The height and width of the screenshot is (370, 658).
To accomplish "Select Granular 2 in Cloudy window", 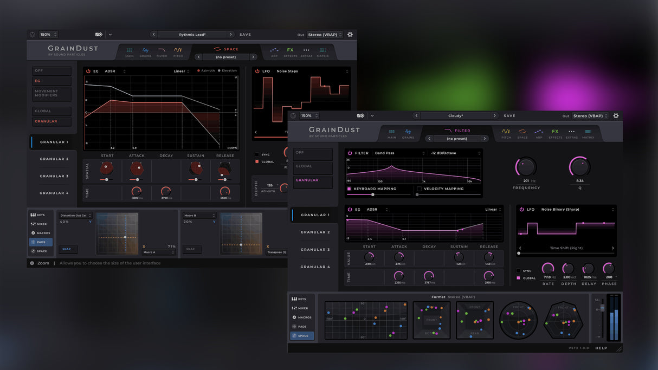I will point(315,232).
